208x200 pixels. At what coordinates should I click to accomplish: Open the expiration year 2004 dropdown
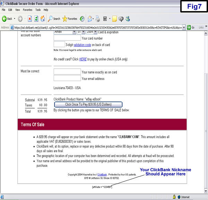point(95,32)
